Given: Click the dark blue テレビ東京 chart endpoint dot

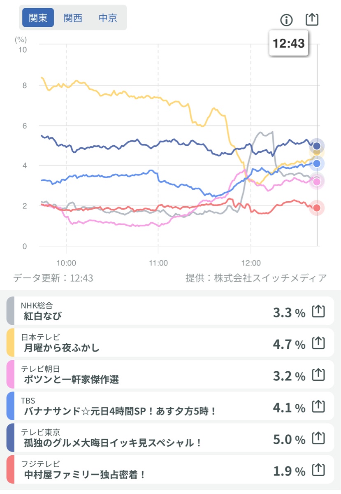Looking at the screenshot, I should tap(317, 146).
